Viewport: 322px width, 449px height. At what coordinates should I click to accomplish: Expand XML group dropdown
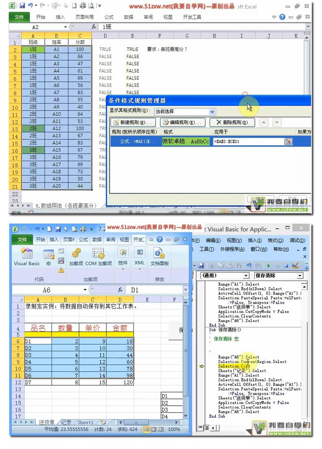tap(139, 270)
